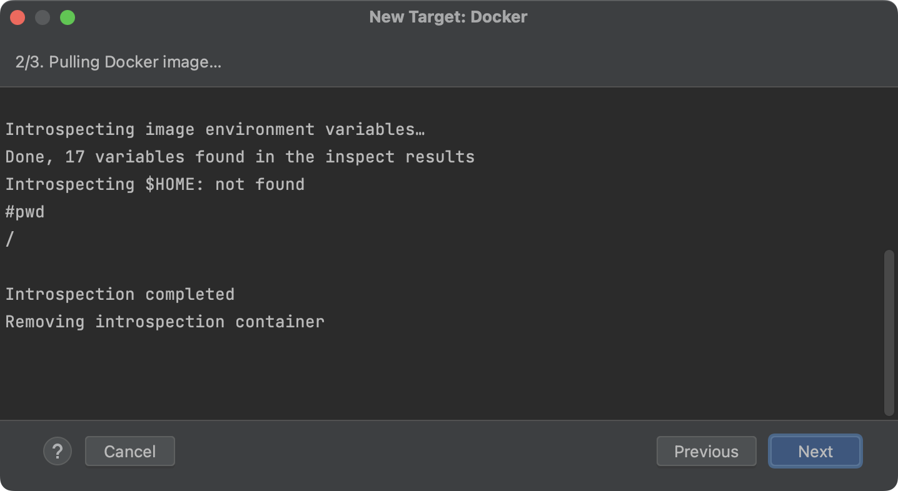
Task: Click the 'Removing introspection container' text
Action: click(164, 321)
